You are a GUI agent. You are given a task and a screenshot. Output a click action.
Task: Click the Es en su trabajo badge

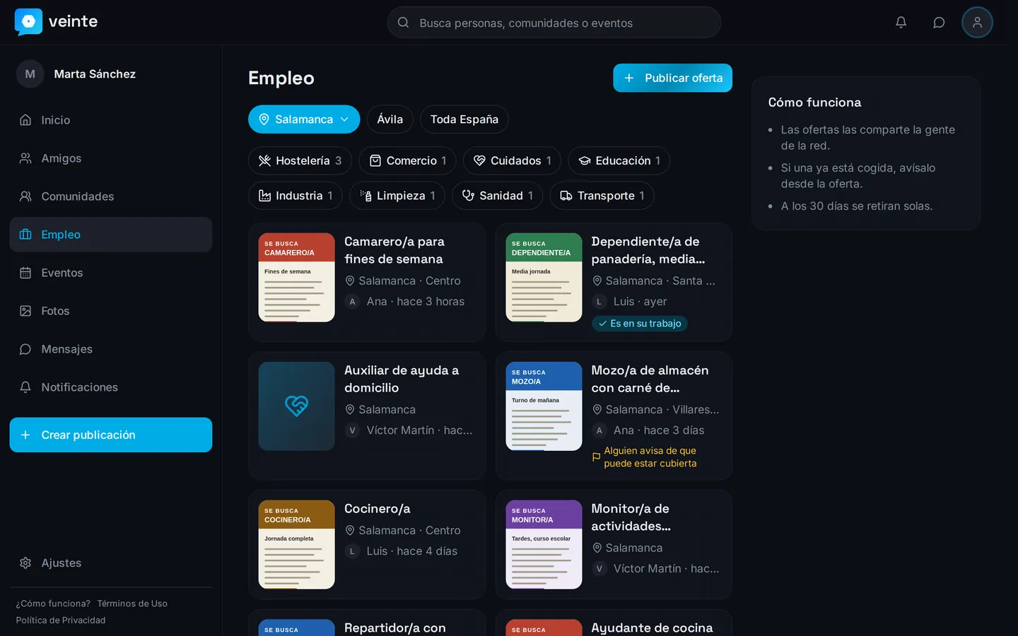(x=640, y=324)
